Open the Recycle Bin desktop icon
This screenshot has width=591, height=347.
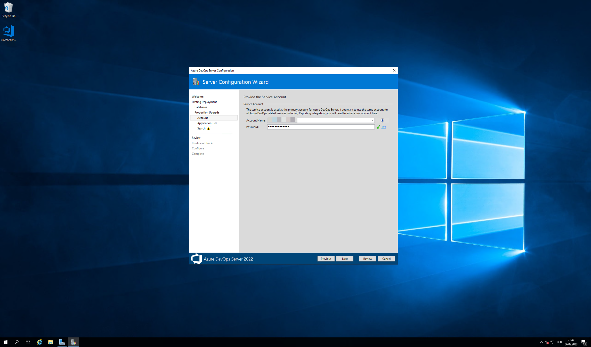[x=8, y=10]
